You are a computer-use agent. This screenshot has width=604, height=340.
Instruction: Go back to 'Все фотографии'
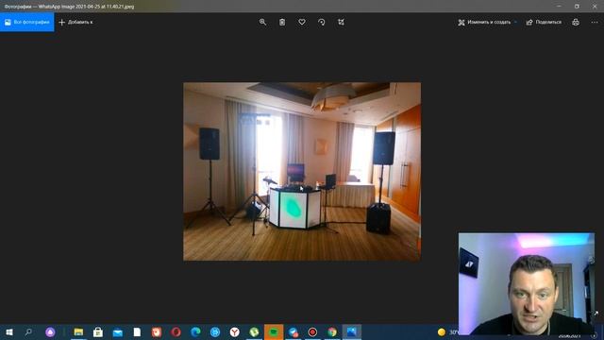click(x=27, y=22)
